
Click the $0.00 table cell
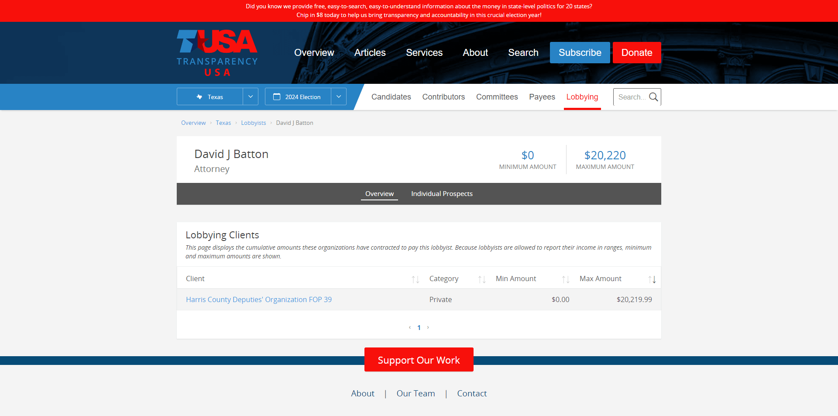point(560,299)
